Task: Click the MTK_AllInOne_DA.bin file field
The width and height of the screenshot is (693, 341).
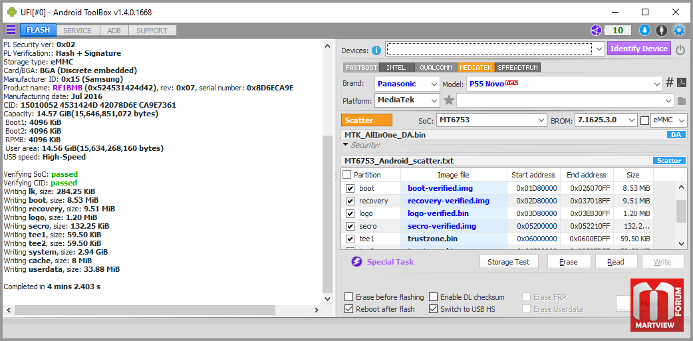Action: [514, 135]
